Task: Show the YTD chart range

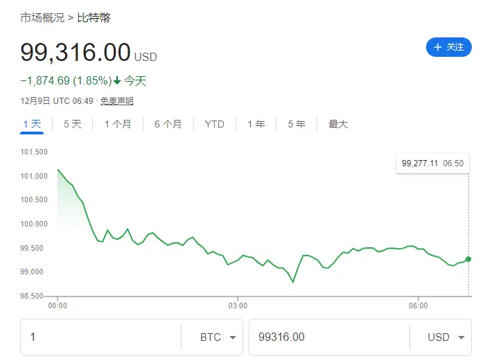Action: pos(214,124)
